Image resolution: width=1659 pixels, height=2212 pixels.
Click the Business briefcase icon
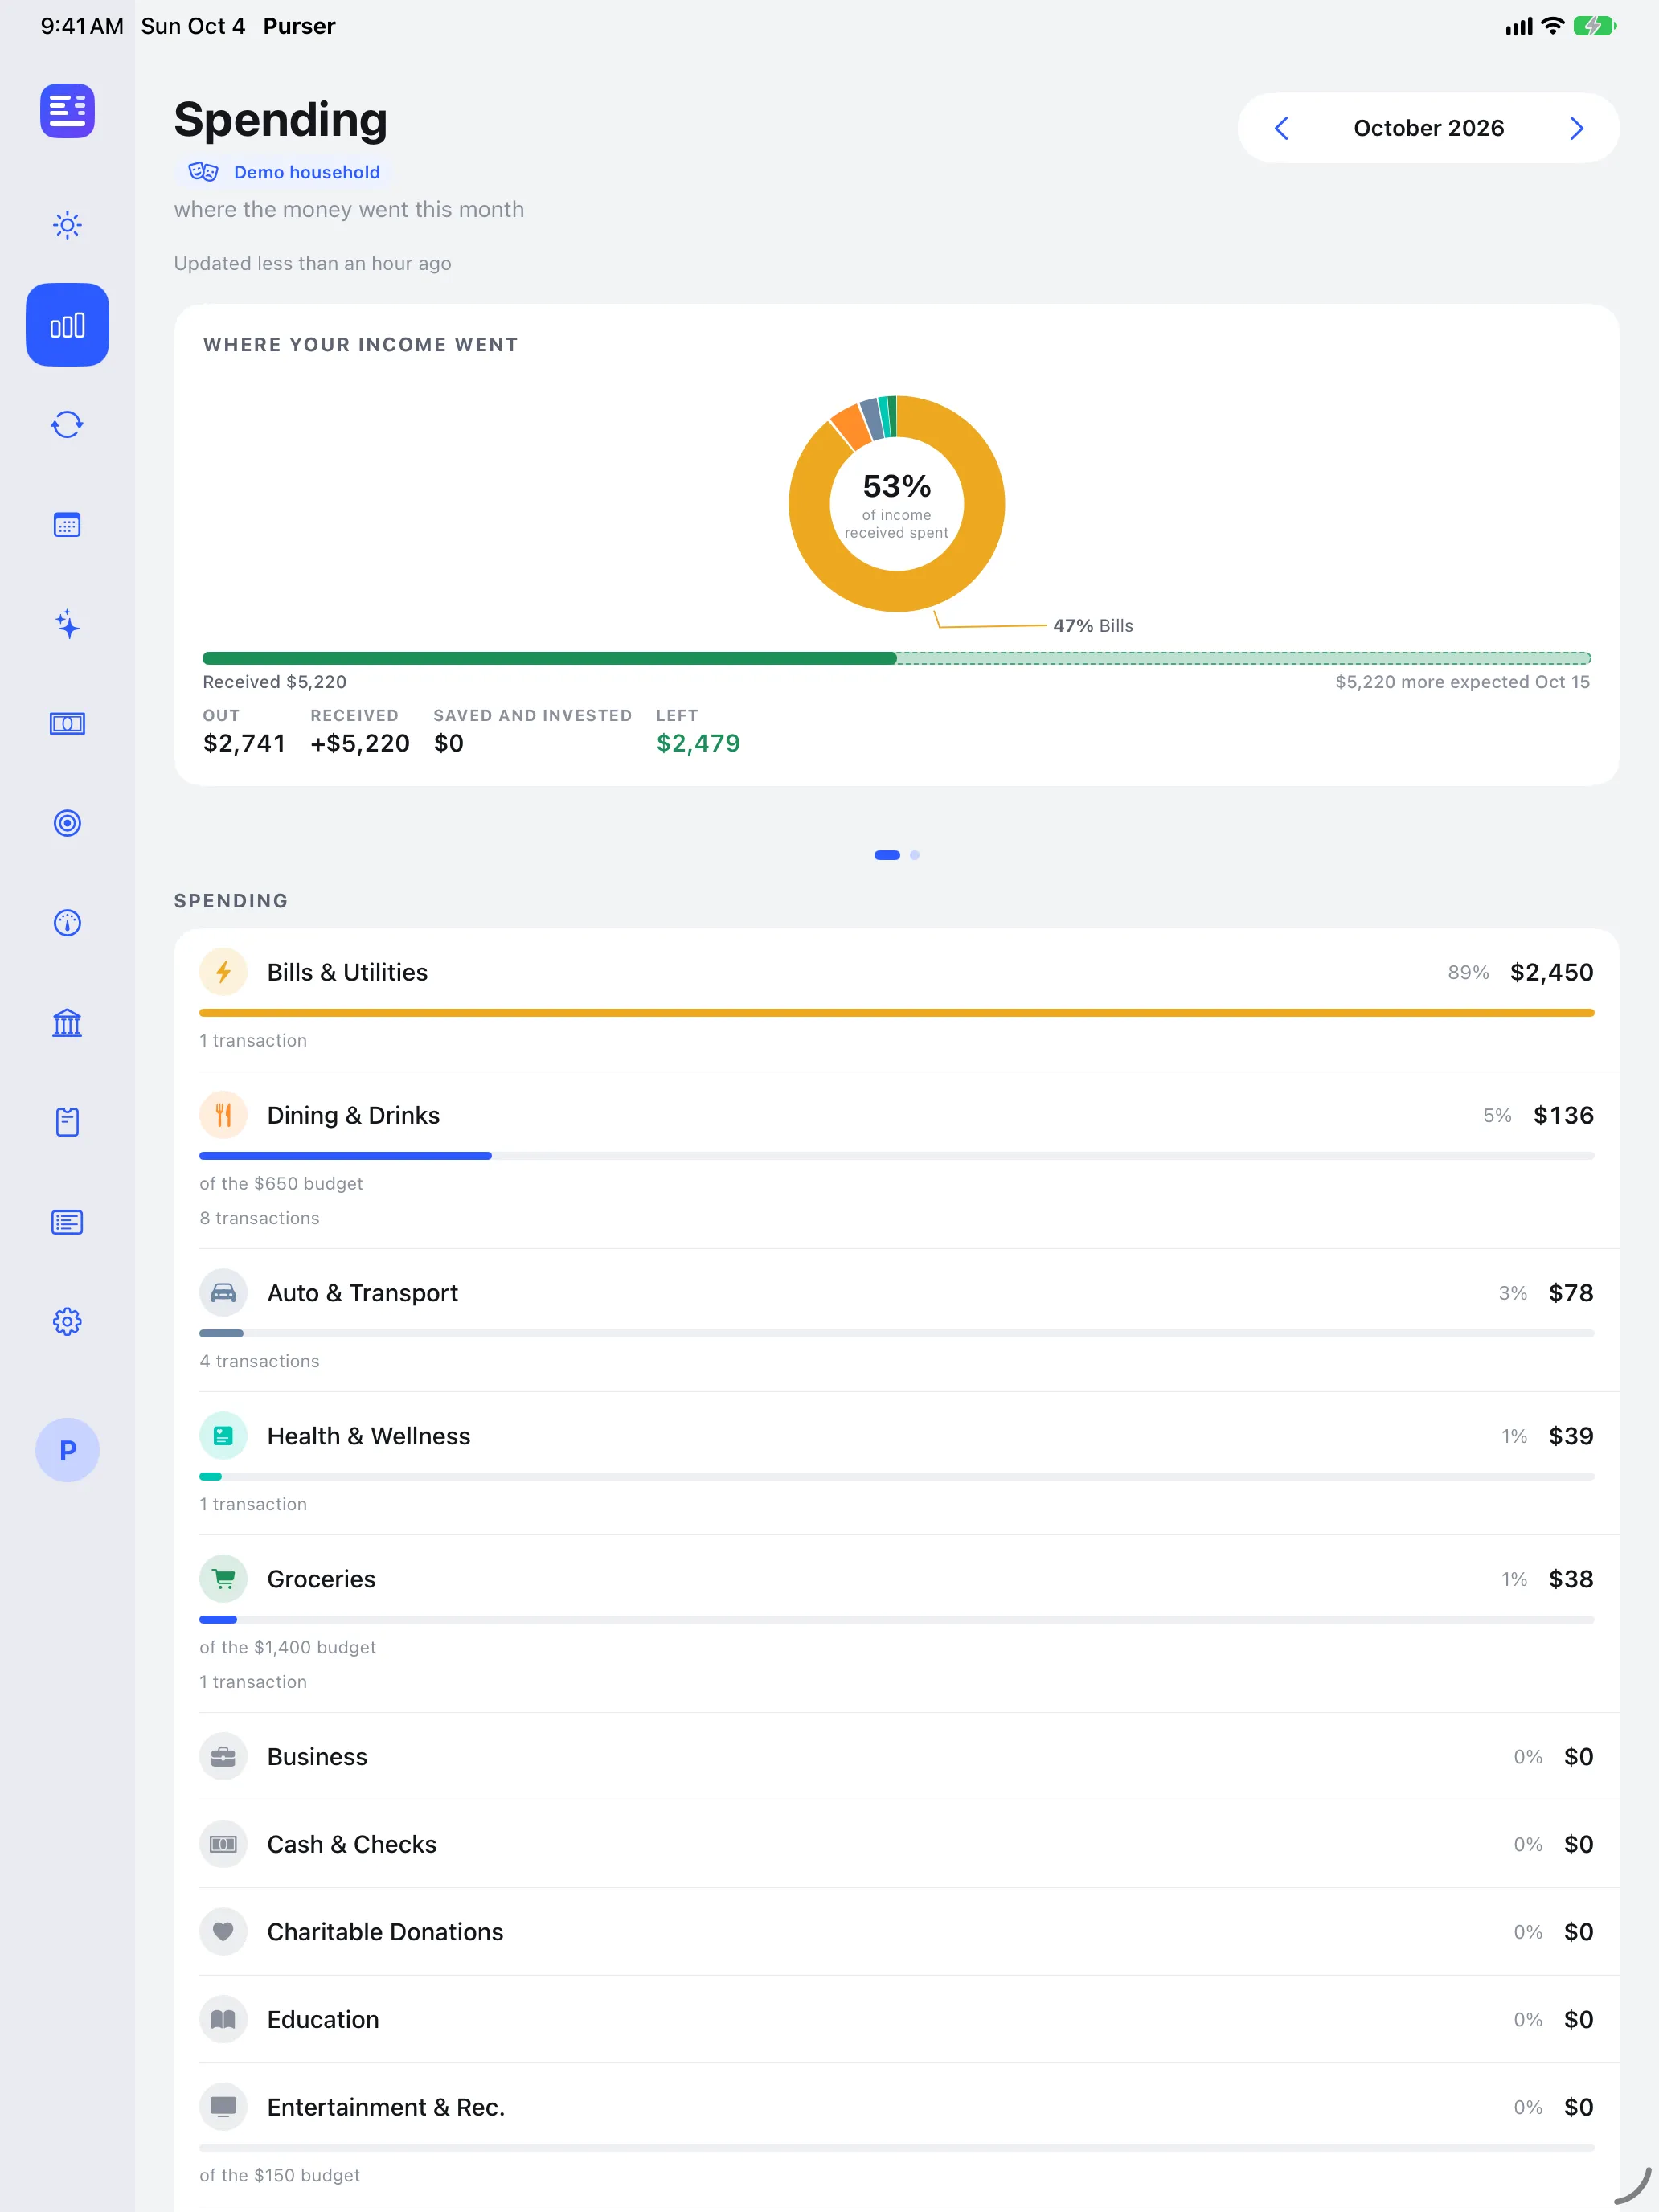click(223, 1757)
